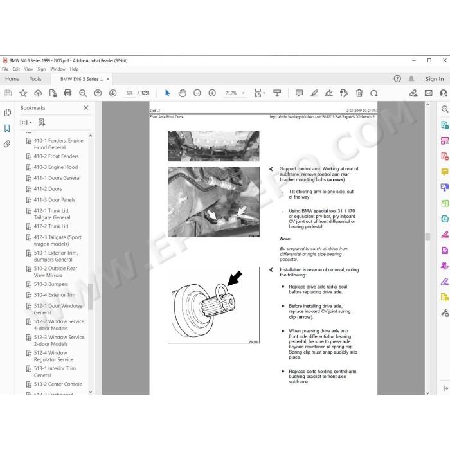The width and height of the screenshot is (450, 450).
Task: Go to the next page arrow
Action: pos(113,93)
